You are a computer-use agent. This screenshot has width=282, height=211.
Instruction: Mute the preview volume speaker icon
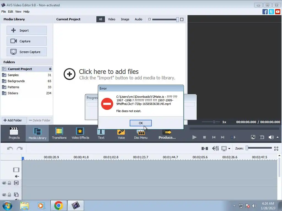point(271,137)
